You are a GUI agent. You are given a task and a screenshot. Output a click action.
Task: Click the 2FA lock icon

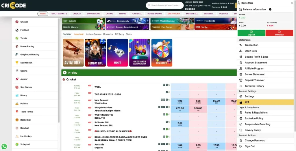click(x=241, y=102)
